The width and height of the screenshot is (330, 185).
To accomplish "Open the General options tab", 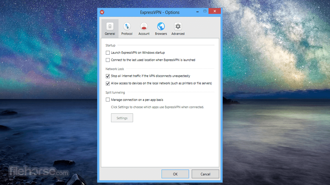I will [110, 29].
